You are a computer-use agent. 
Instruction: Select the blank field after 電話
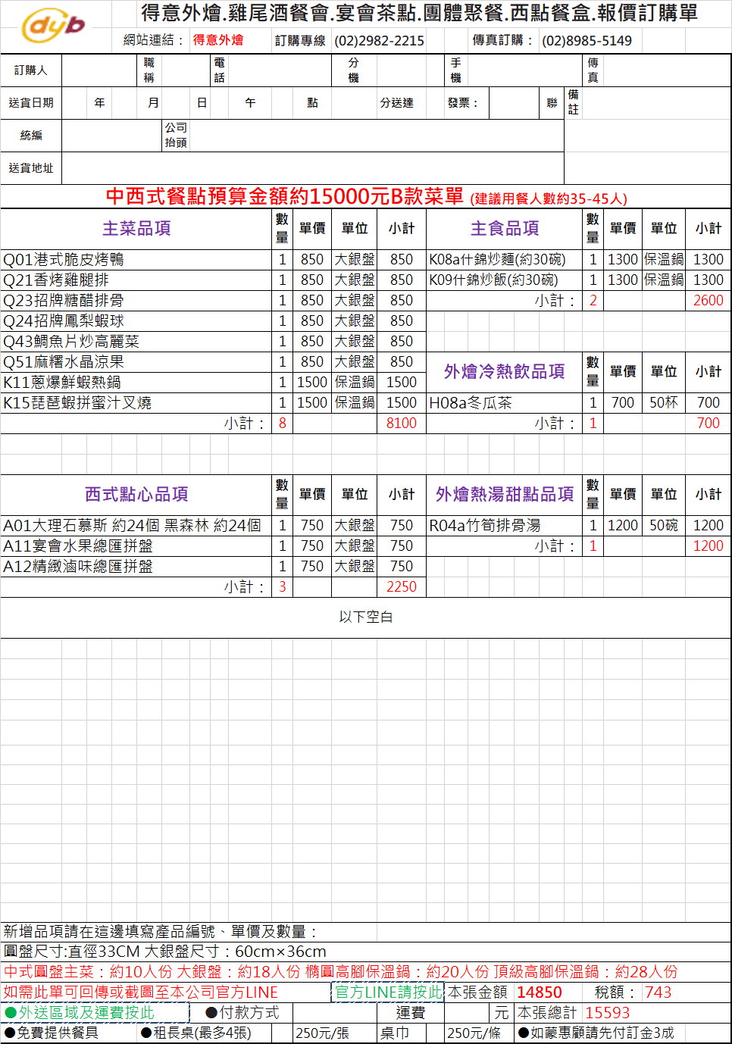280,70
